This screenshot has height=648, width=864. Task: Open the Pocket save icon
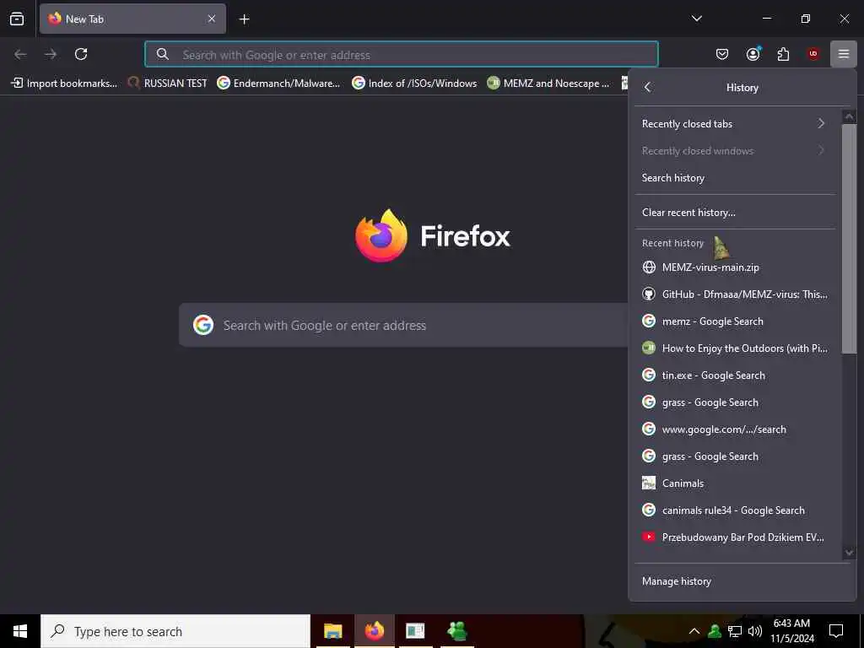click(x=722, y=54)
